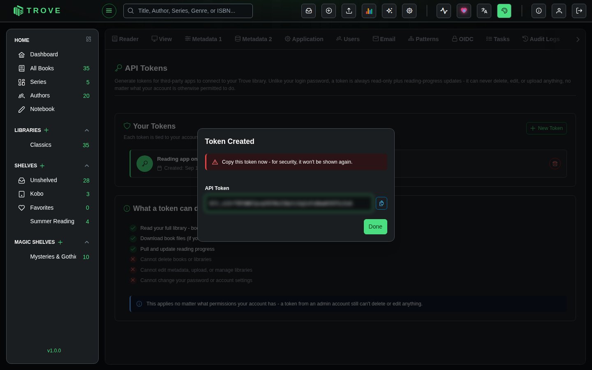Open the Summer Reading shelf
This screenshot has width=592, height=370.
[x=53, y=221]
